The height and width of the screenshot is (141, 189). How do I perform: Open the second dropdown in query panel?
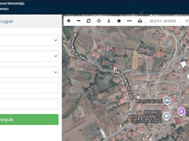pos(29,56)
